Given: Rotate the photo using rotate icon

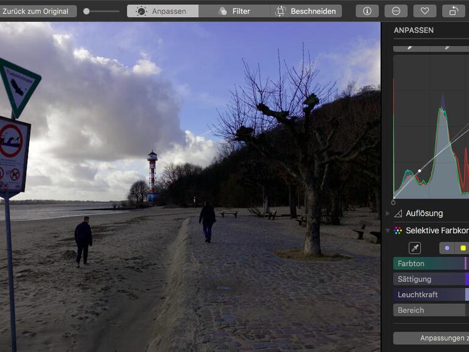Looking at the screenshot, I should [454, 11].
